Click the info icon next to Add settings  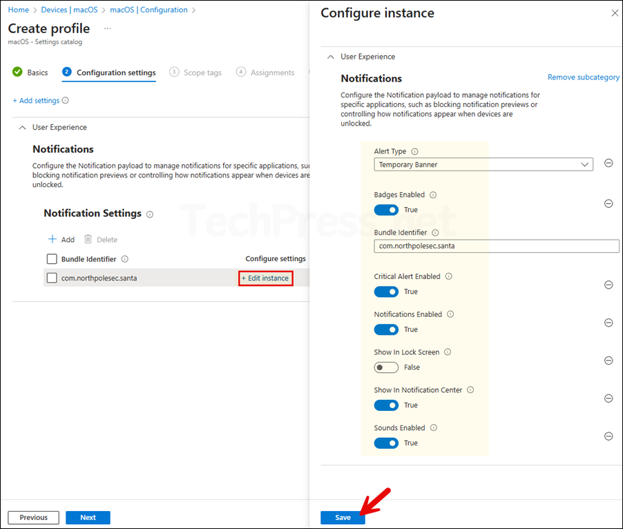(x=66, y=100)
